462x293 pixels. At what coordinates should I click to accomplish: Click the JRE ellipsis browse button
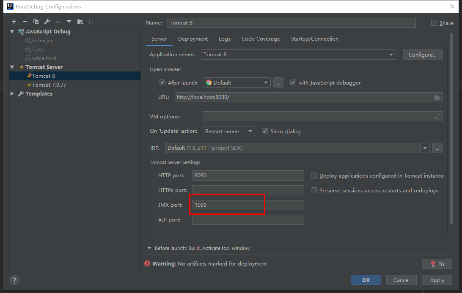(x=437, y=148)
